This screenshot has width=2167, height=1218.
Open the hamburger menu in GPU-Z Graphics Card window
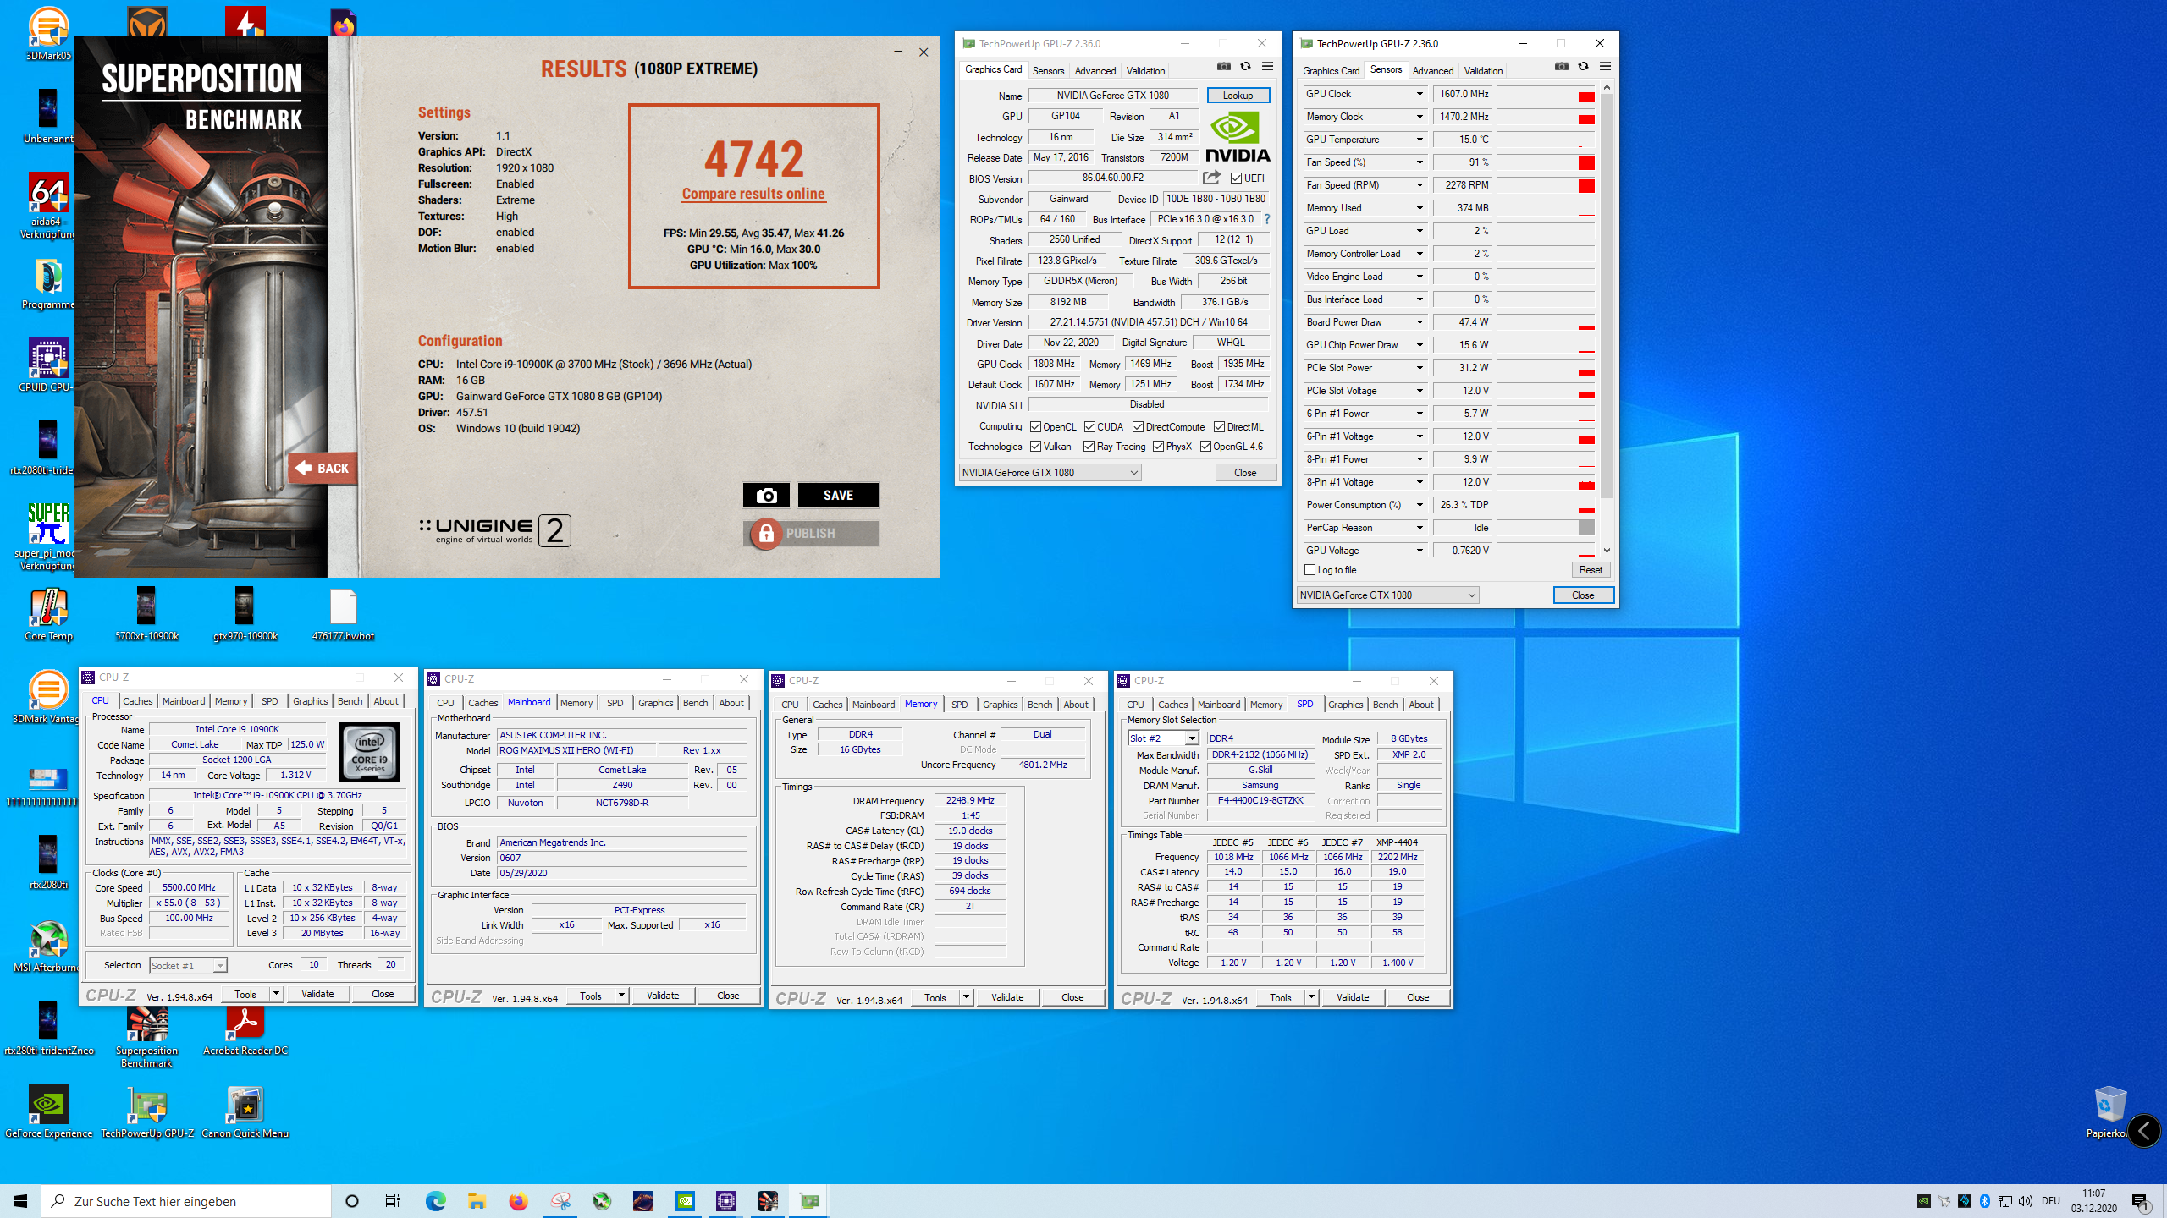1267,66
